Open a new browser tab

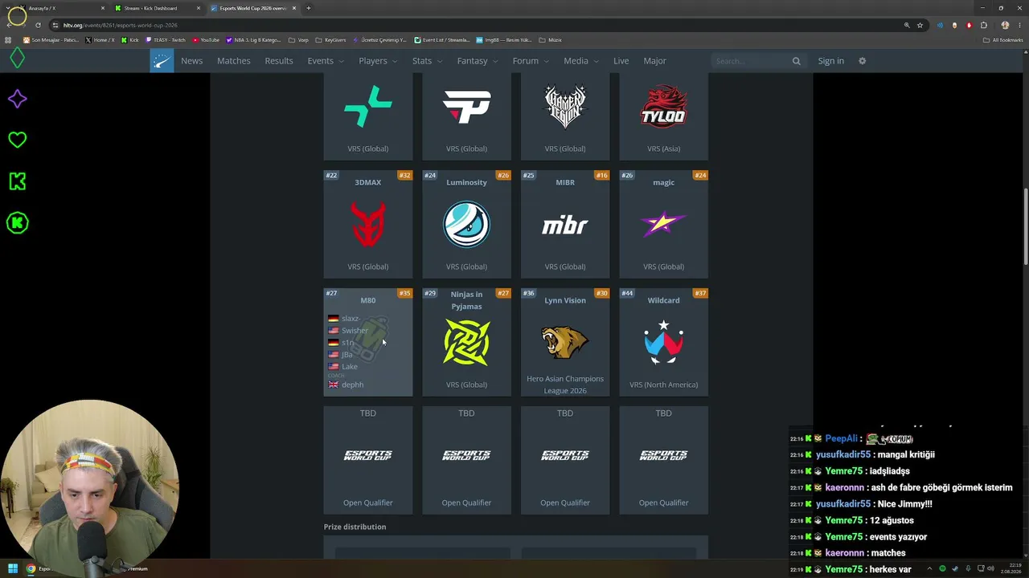point(309,8)
